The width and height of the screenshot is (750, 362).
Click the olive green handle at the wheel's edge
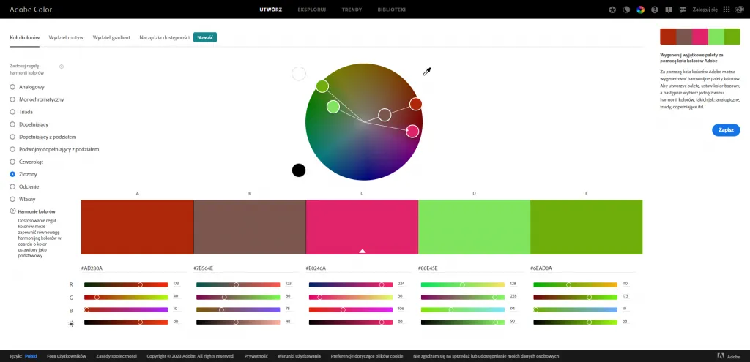coord(322,86)
